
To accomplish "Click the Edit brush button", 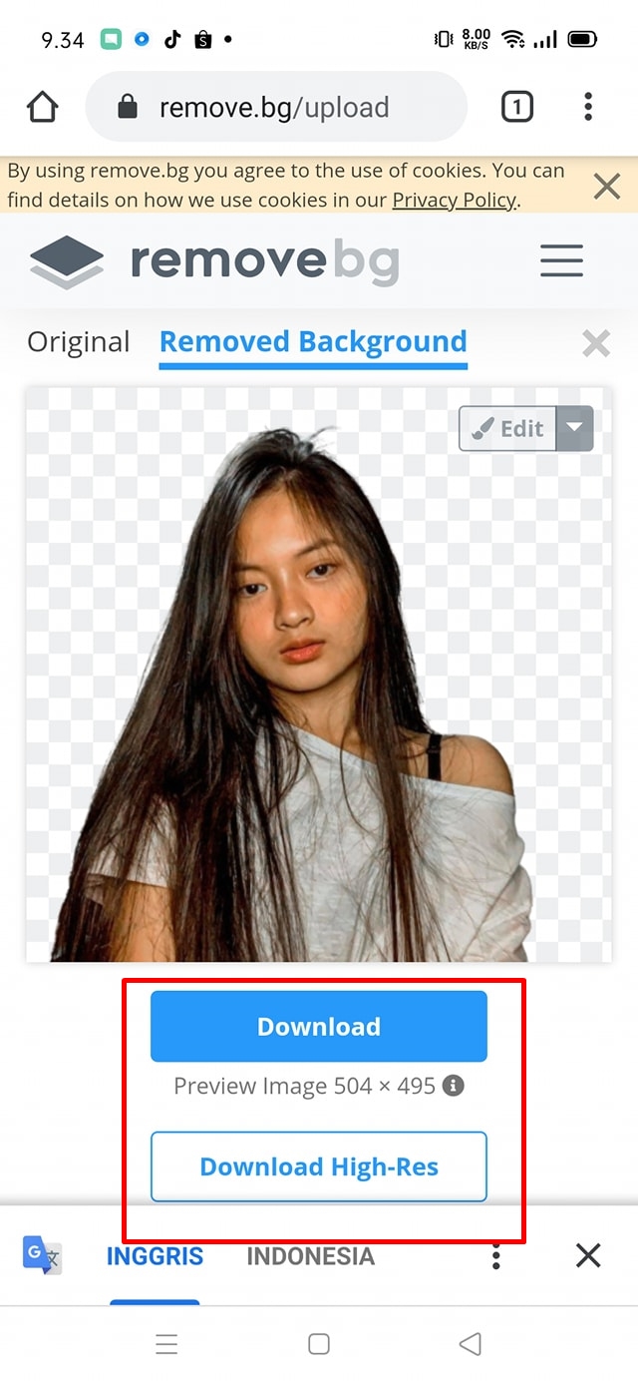I will point(507,428).
